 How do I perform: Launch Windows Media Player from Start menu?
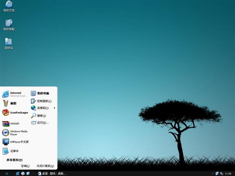click(15, 133)
